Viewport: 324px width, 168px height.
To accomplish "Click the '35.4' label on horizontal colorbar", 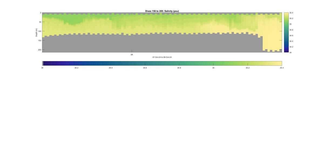I will click(x=282, y=68).
